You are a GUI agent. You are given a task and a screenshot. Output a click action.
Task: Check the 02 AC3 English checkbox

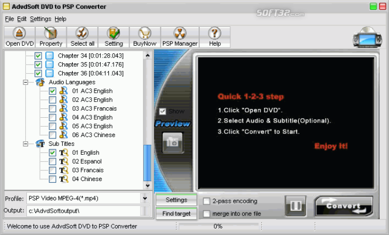pos(52,100)
